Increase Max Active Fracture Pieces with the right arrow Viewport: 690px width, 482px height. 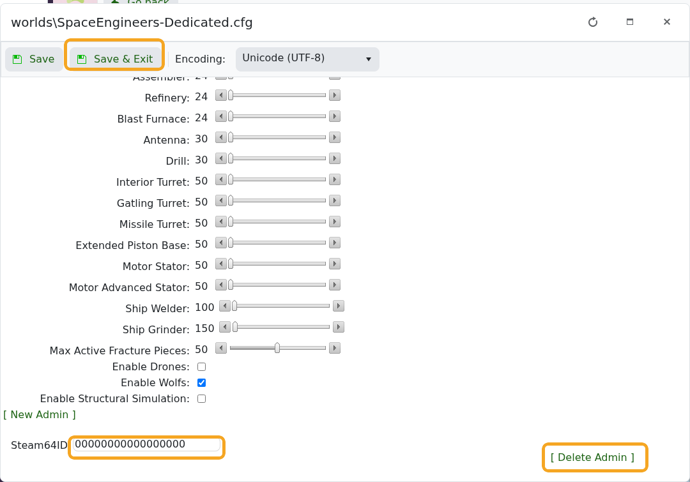[x=335, y=349]
